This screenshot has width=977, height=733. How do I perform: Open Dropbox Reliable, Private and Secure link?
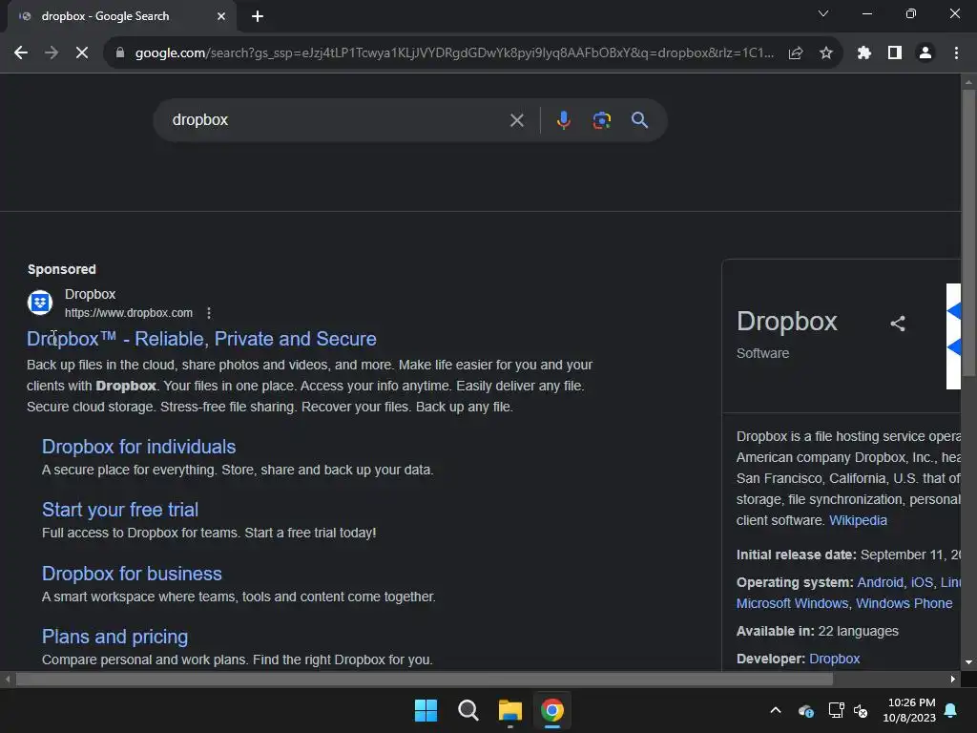pyautogui.click(x=201, y=339)
